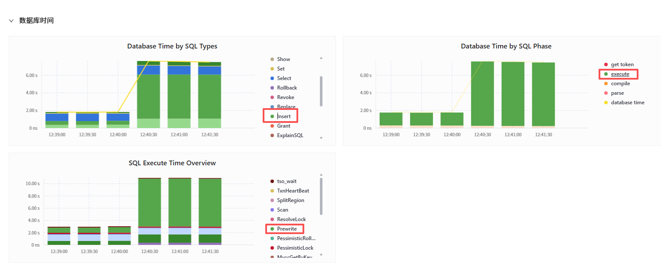Open Database Time by SQL Phase panel menu

(x=506, y=46)
